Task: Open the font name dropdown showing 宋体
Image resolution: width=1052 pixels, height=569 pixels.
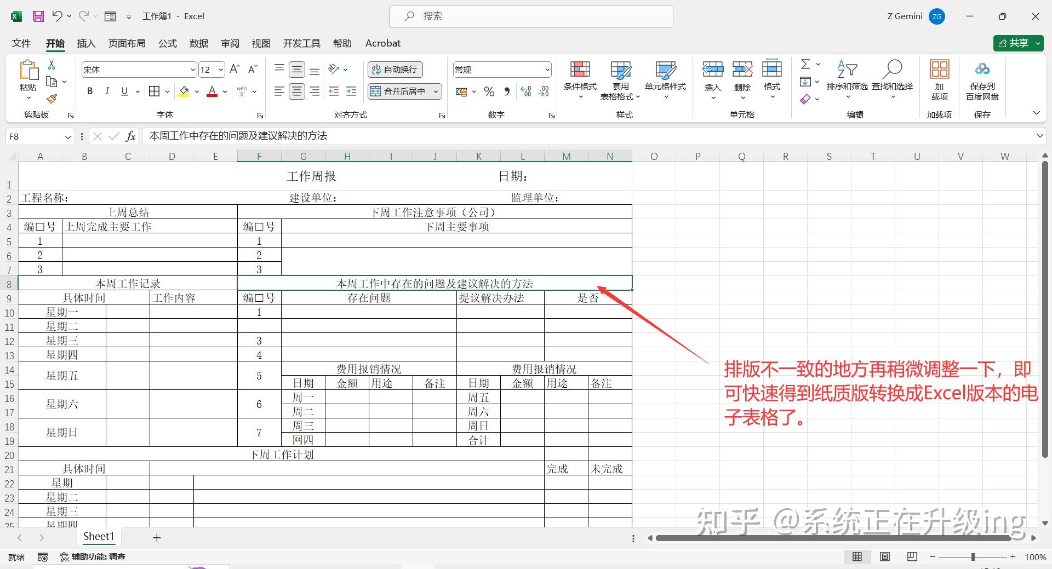Action: click(x=193, y=70)
